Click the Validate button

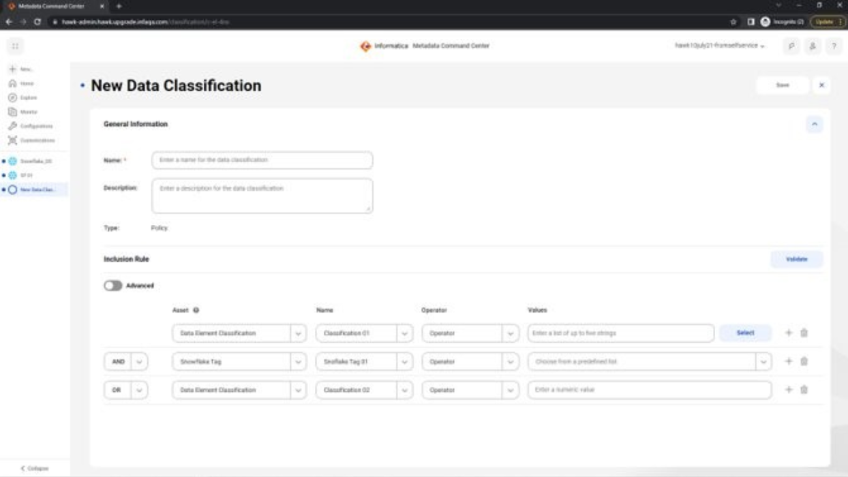coord(796,259)
